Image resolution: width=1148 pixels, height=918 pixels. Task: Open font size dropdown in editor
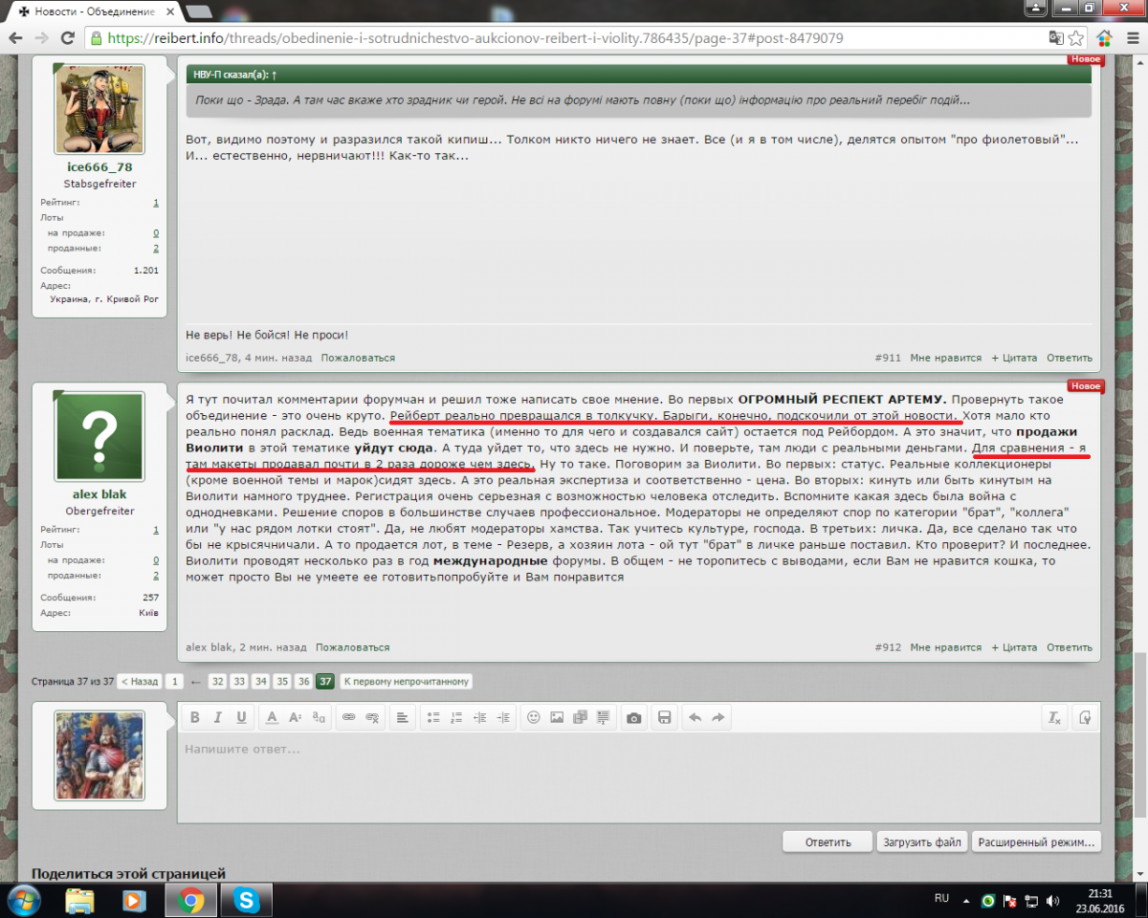pyautogui.click(x=295, y=717)
